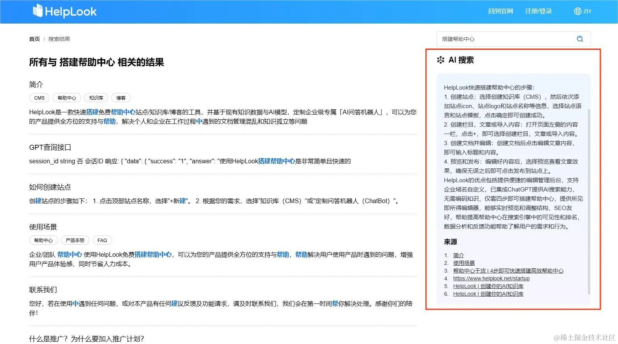Select the CMS tag under 简介
This screenshot has width=618, height=344.
click(39, 98)
